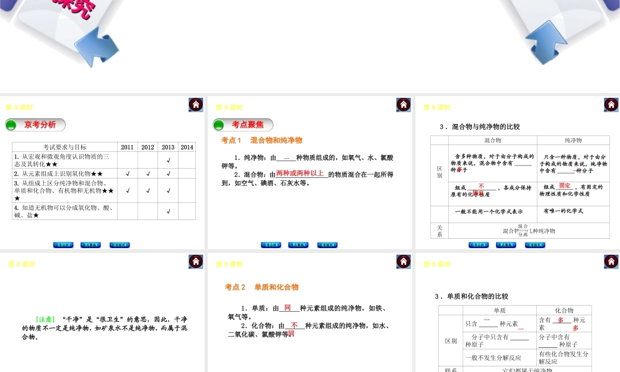The height and width of the screenshot is (372, 620).
Task: Click row 从元素组成上识别氧化物
Action: [104, 174]
